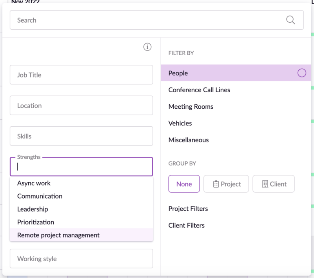Open Project Filters
Viewport: 314px width, 278px height.
tap(188, 208)
